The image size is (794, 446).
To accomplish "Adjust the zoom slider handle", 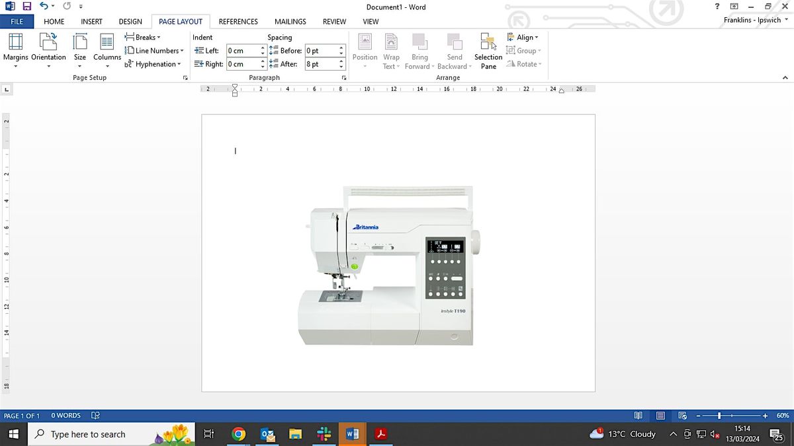I will (719, 416).
